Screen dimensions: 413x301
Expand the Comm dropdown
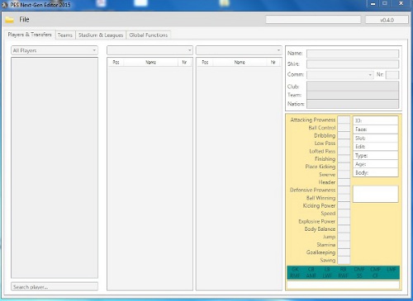340,75
